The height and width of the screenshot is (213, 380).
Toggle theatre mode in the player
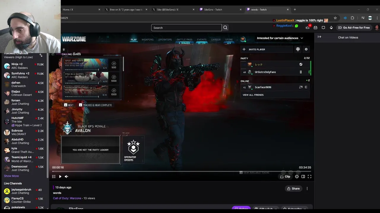pyautogui.click(x=303, y=177)
